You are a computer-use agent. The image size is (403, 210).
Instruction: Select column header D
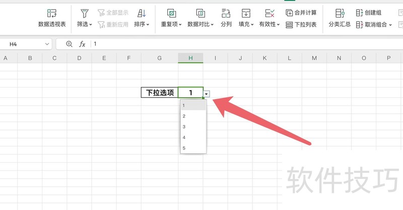point(79,58)
